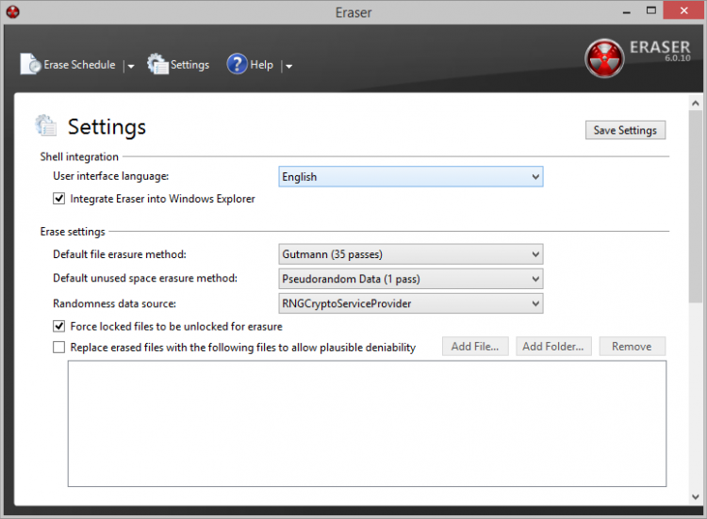
Task: Click the Eraser app icon in title bar
Action: click(12, 12)
